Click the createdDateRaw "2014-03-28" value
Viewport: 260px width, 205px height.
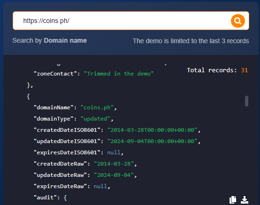pos(114,164)
